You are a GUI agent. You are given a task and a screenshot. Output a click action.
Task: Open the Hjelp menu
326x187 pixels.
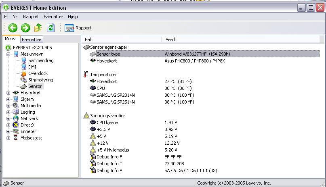pyautogui.click(x=73, y=17)
